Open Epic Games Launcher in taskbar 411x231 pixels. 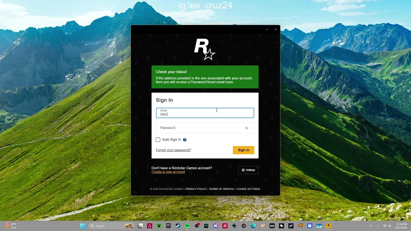point(168,226)
